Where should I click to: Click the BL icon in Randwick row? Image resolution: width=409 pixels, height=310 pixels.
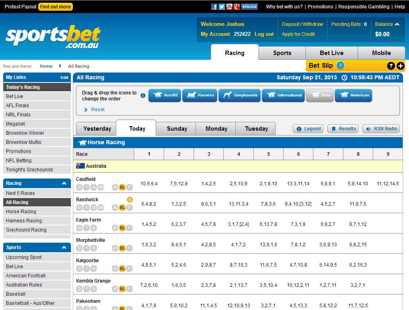pos(122,208)
